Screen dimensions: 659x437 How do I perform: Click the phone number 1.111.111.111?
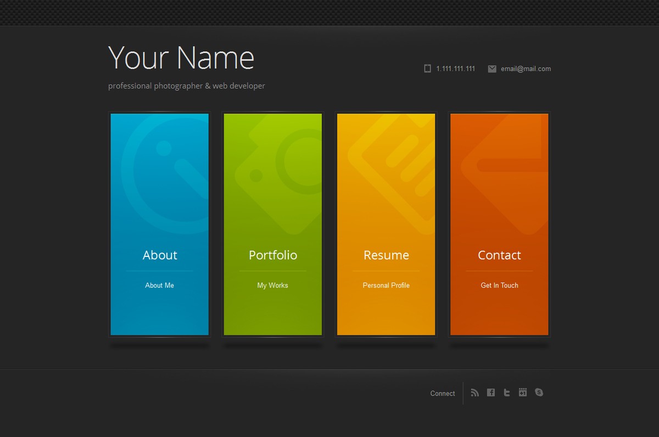tap(456, 69)
